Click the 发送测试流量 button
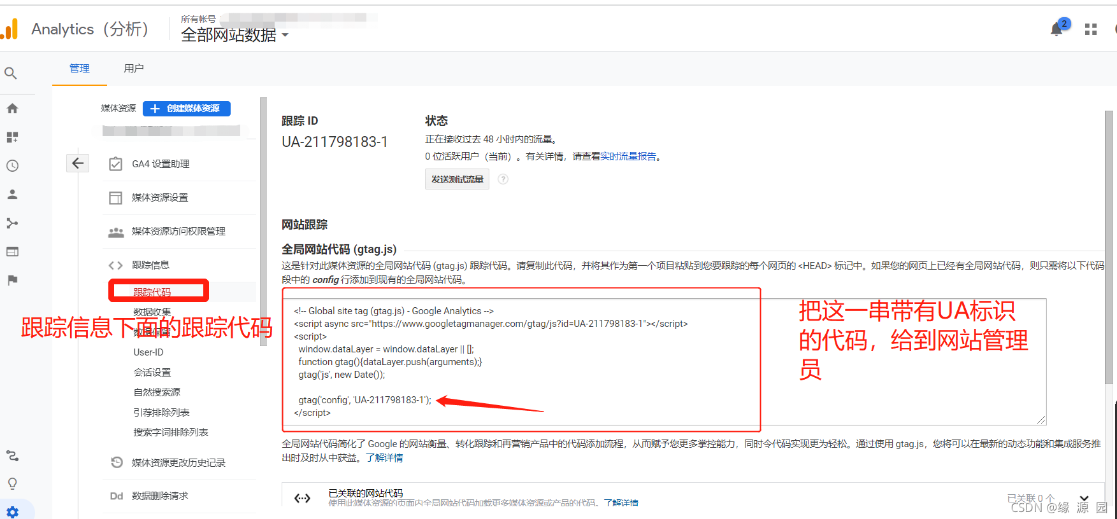 point(457,179)
